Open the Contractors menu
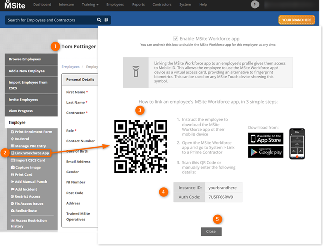The image size is (323, 246). 161,5
